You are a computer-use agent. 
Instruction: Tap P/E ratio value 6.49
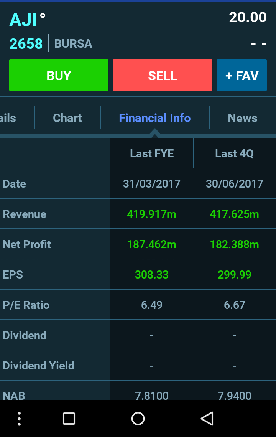click(x=152, y=305)
